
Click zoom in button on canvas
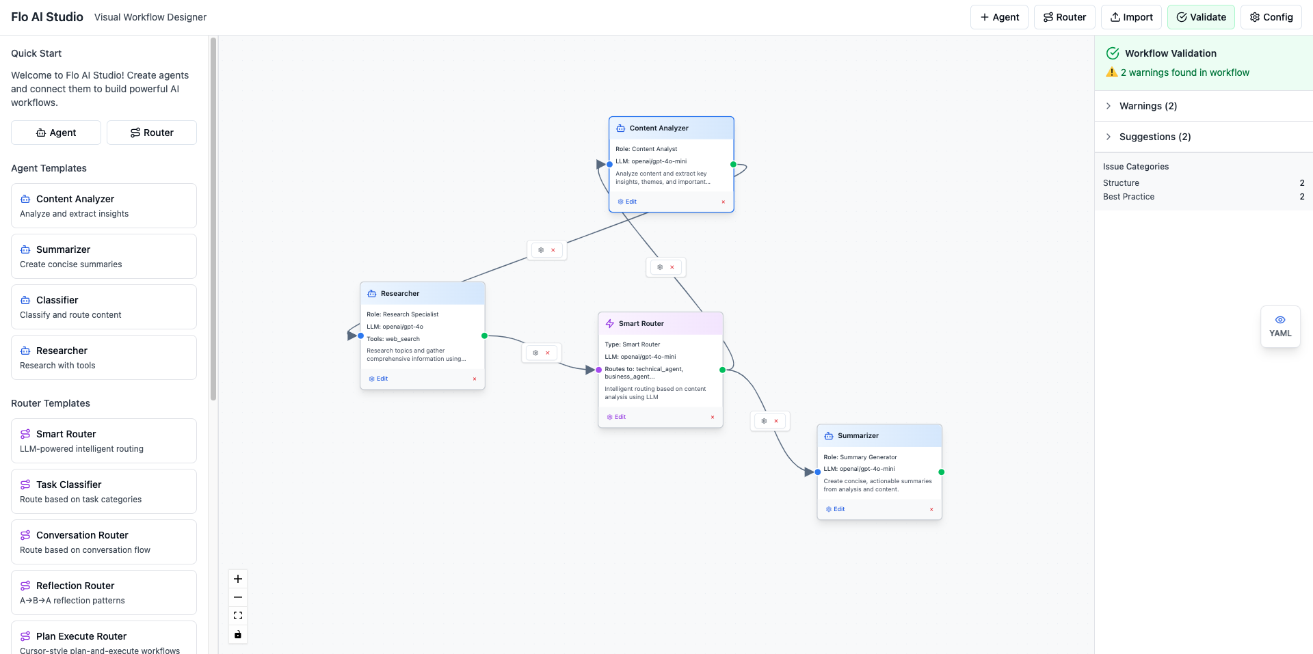coord(238,579)
